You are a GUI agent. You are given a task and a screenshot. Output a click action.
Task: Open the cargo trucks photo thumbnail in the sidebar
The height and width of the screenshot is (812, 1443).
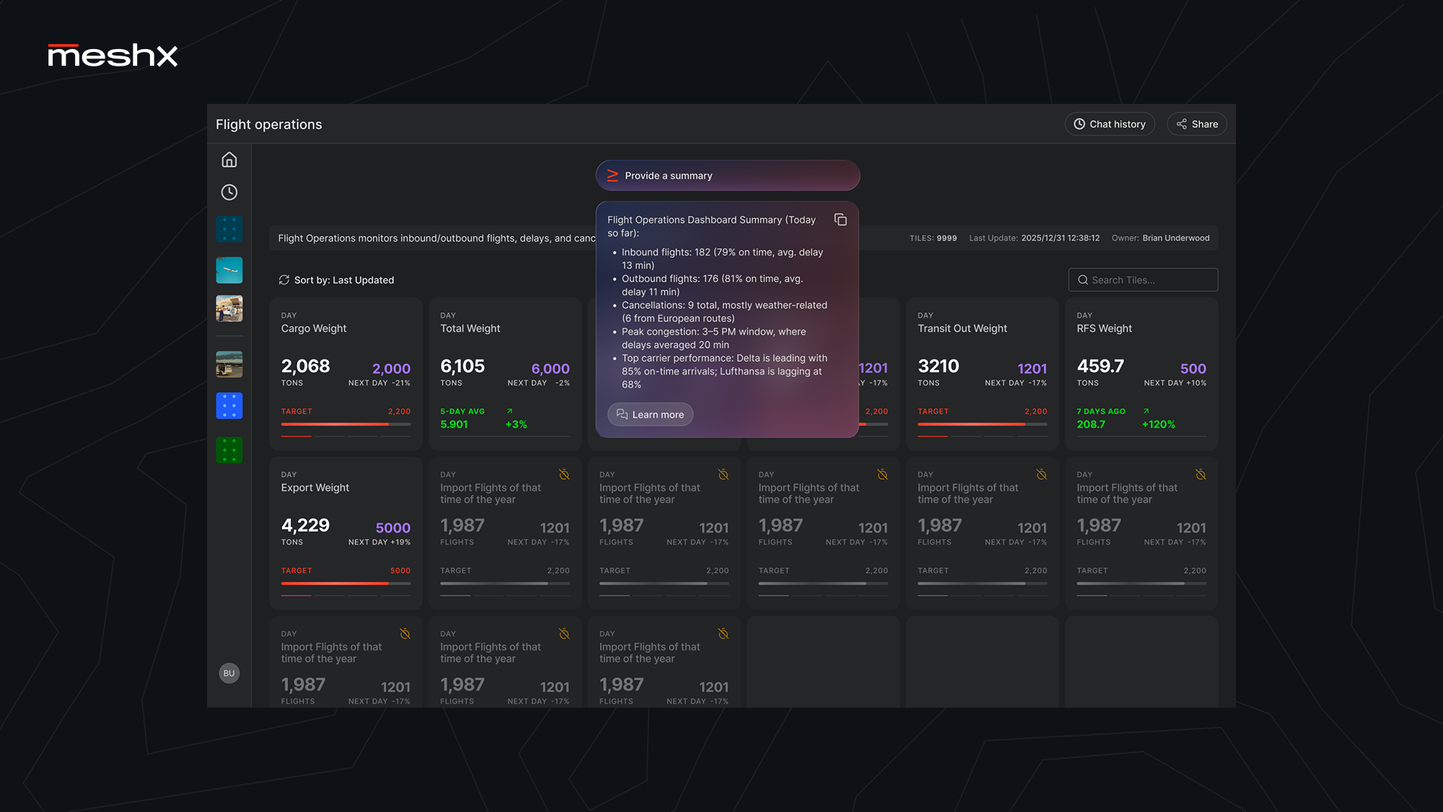(229, 309)
